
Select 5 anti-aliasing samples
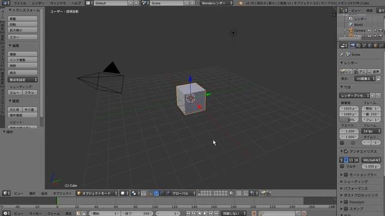pyautogui.click(x=341, y=160)
